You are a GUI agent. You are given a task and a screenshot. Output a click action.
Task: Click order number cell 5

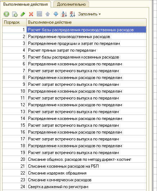coord(14,57)
